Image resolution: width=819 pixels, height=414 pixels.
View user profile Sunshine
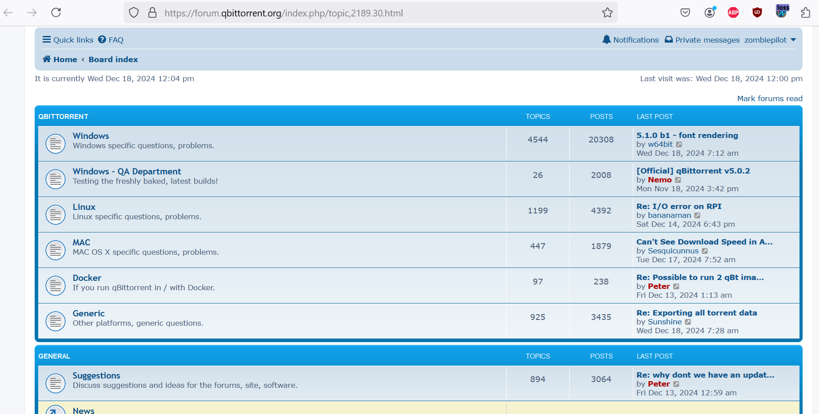point(665,322)
